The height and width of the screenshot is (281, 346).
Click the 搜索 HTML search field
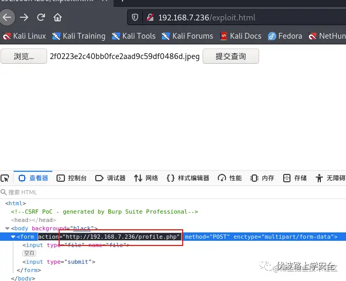pos(173,192)
